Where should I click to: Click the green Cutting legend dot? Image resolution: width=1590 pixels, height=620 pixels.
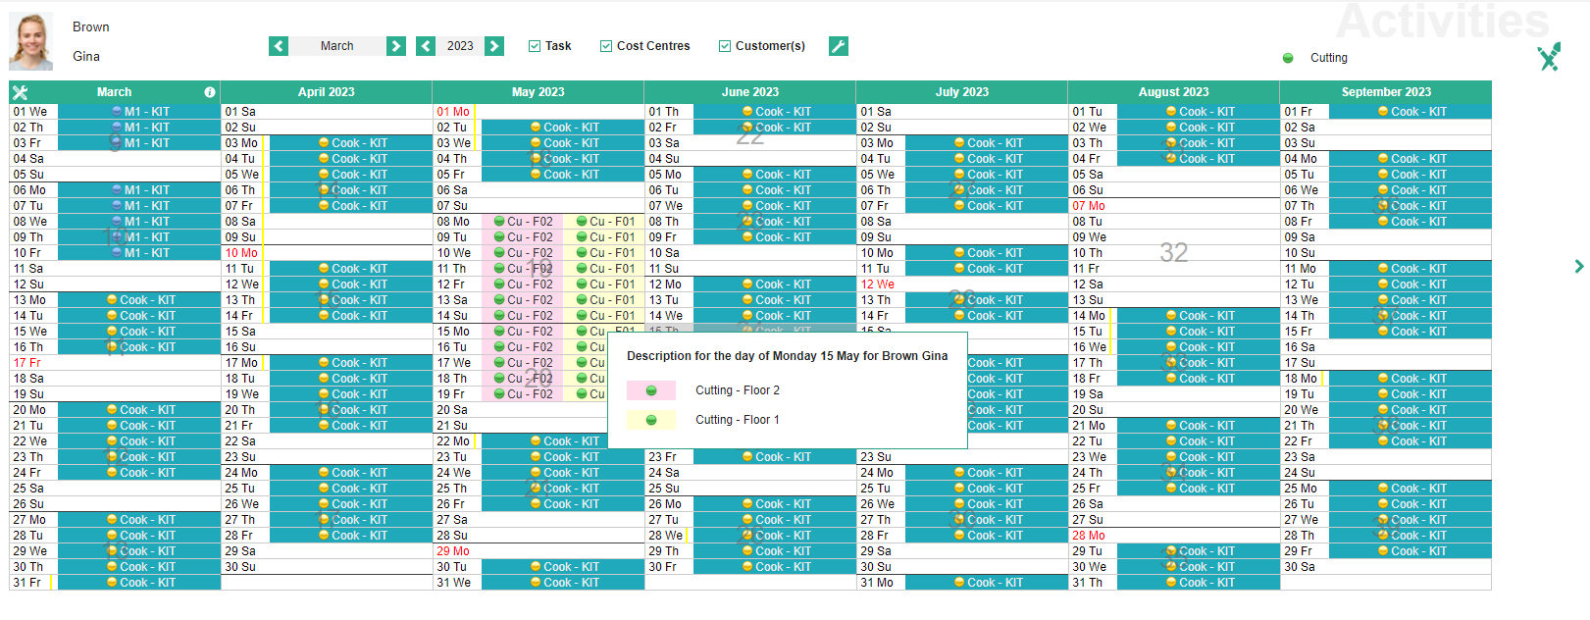(x=1288, y=58)
